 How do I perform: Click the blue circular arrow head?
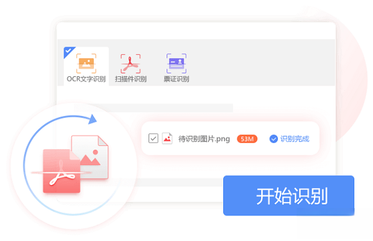(x=92, y=119)
